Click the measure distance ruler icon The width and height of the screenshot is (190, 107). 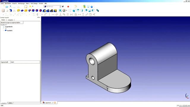(x=98, y=11)
